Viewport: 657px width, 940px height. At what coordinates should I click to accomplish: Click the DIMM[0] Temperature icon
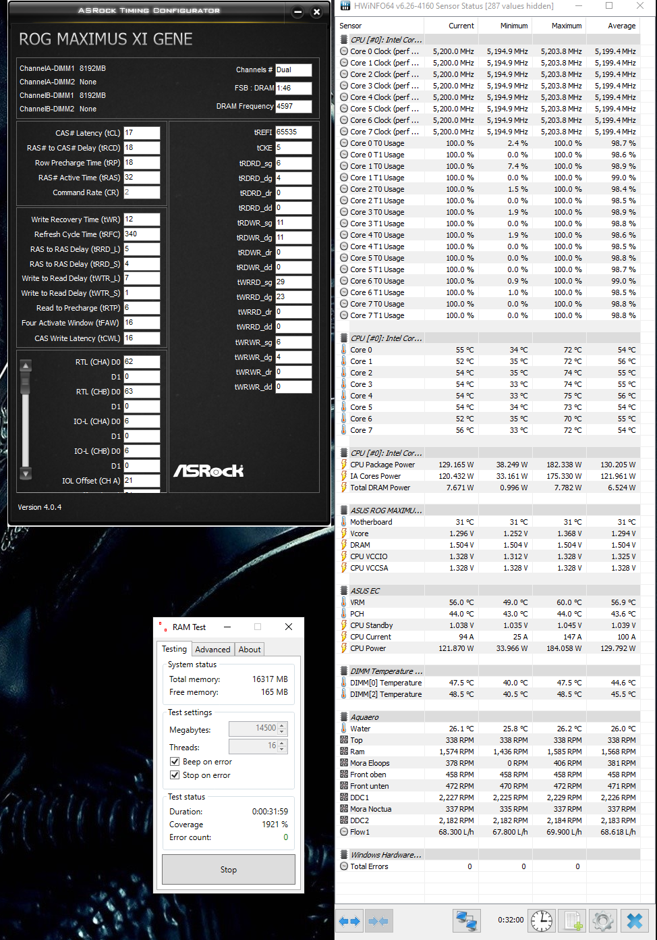click(x=344, y=683)
